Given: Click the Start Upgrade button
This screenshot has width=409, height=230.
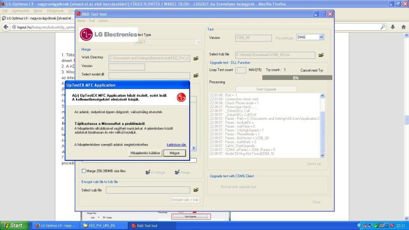Looking at the screenshot, I should (266, 89).
